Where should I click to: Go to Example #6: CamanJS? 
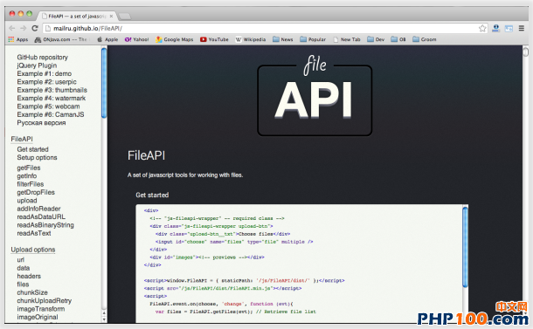[51, 114]
